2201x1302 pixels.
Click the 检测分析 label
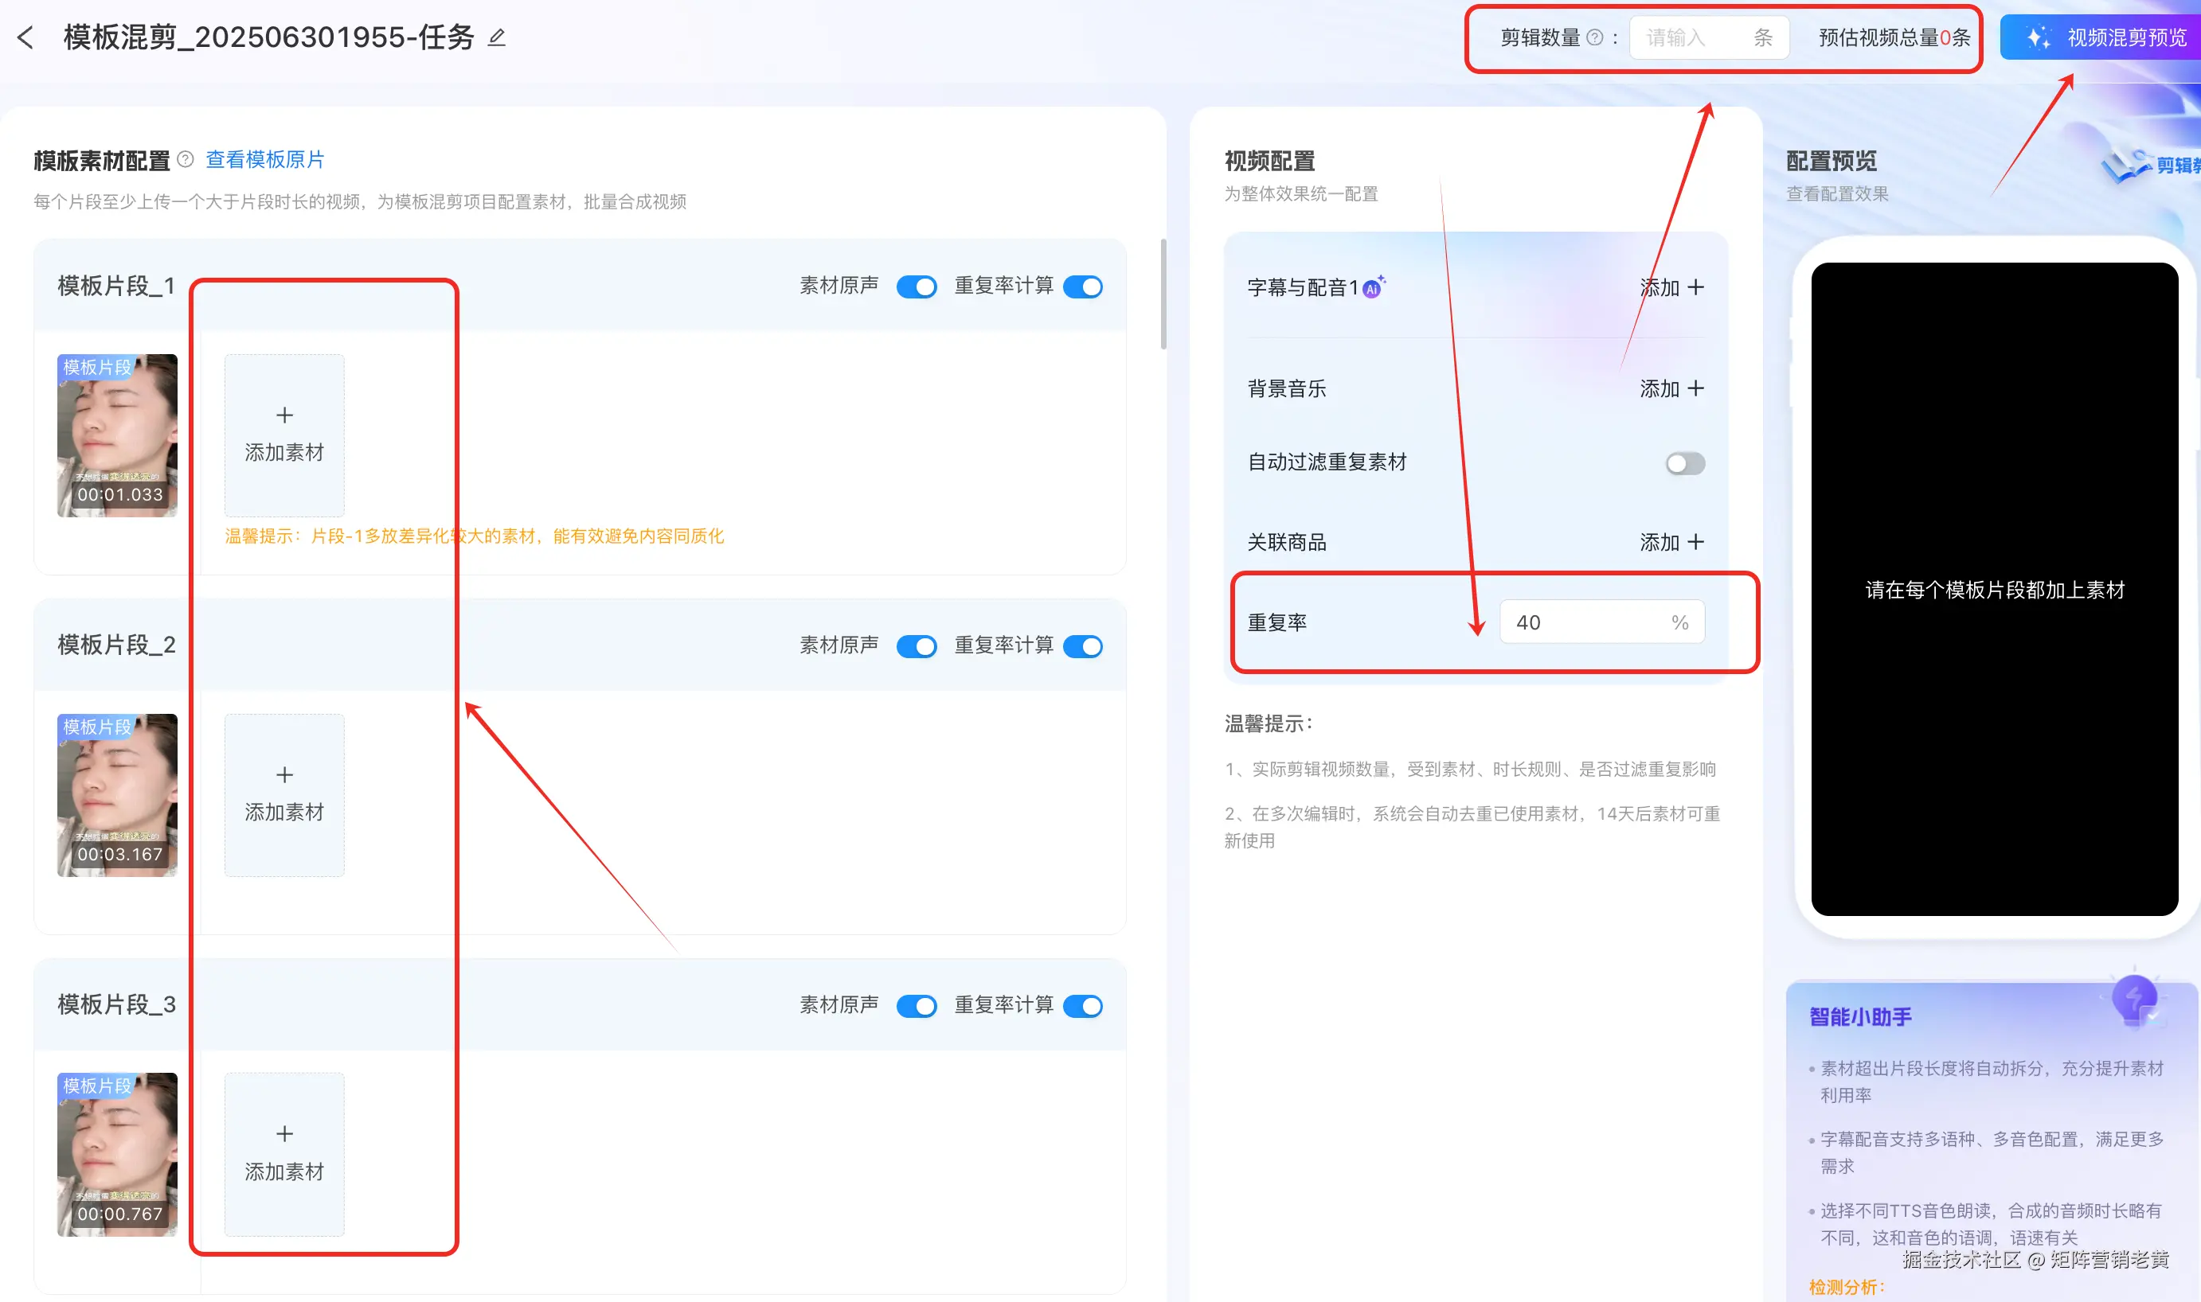point(1847,1287)
